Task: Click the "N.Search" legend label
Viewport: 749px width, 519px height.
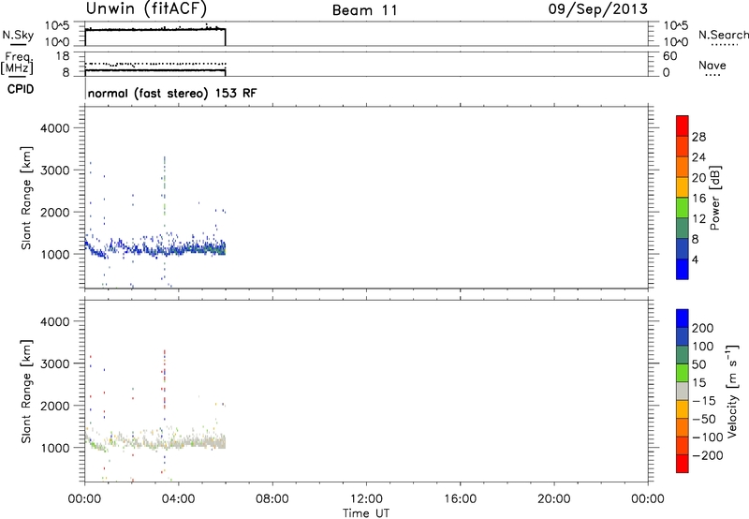Action: coord(723,35)
